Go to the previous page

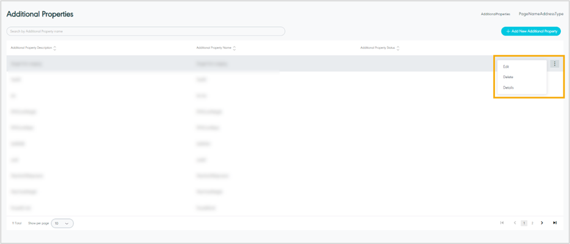pyautogui.click(x=515, y=223)
